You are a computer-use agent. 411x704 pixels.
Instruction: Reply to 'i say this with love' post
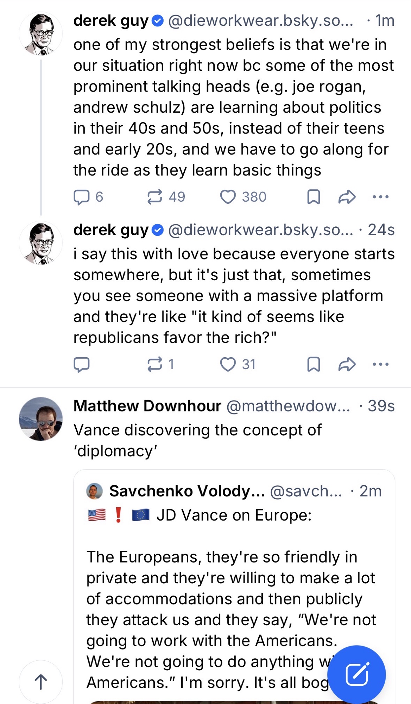(82, 364)
